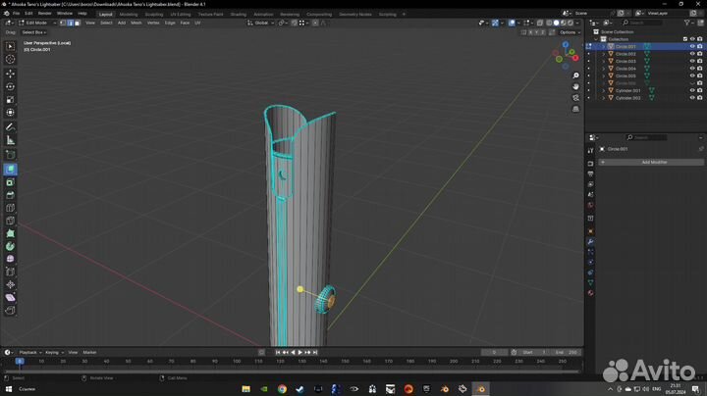The height and width of the screenshot is (396, 707).
Task: Select the Measure tool
Action: [10, 140]
